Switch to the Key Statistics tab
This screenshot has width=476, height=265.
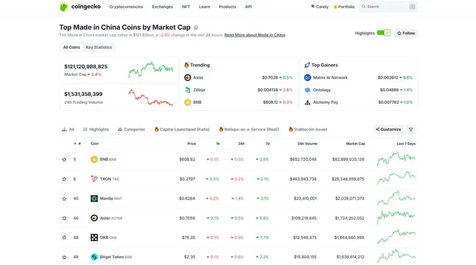click(x=99, y=47)
